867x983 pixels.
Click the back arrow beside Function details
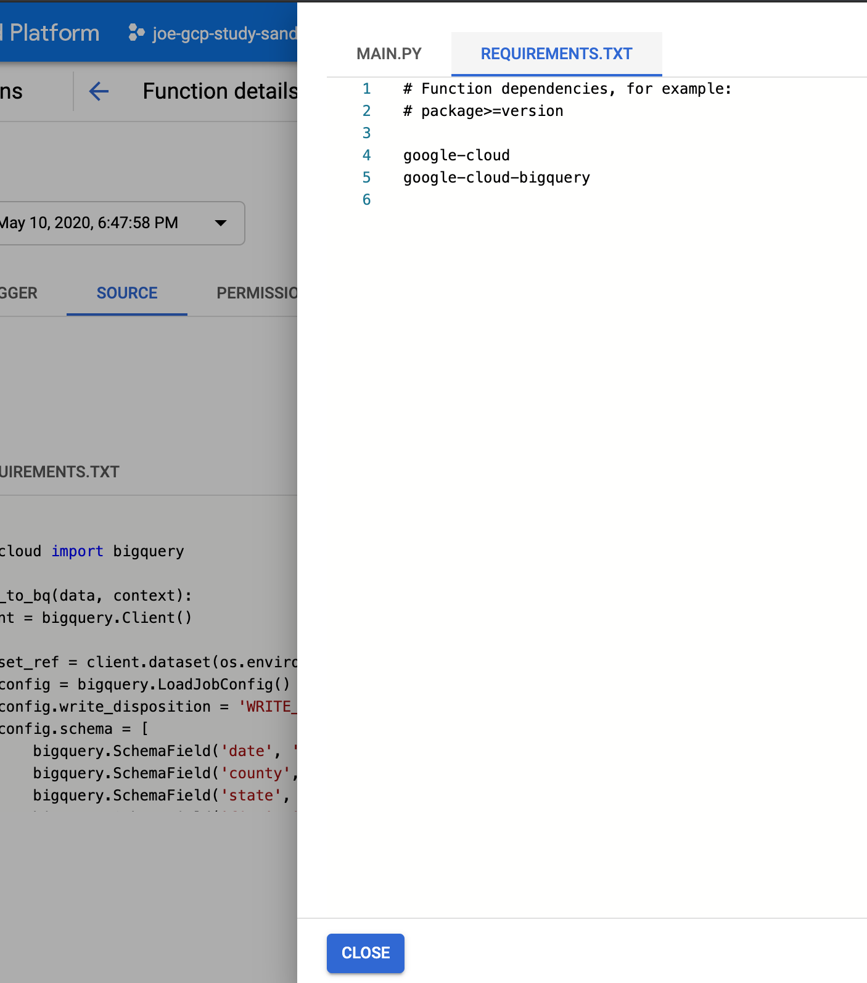[99, 91]
